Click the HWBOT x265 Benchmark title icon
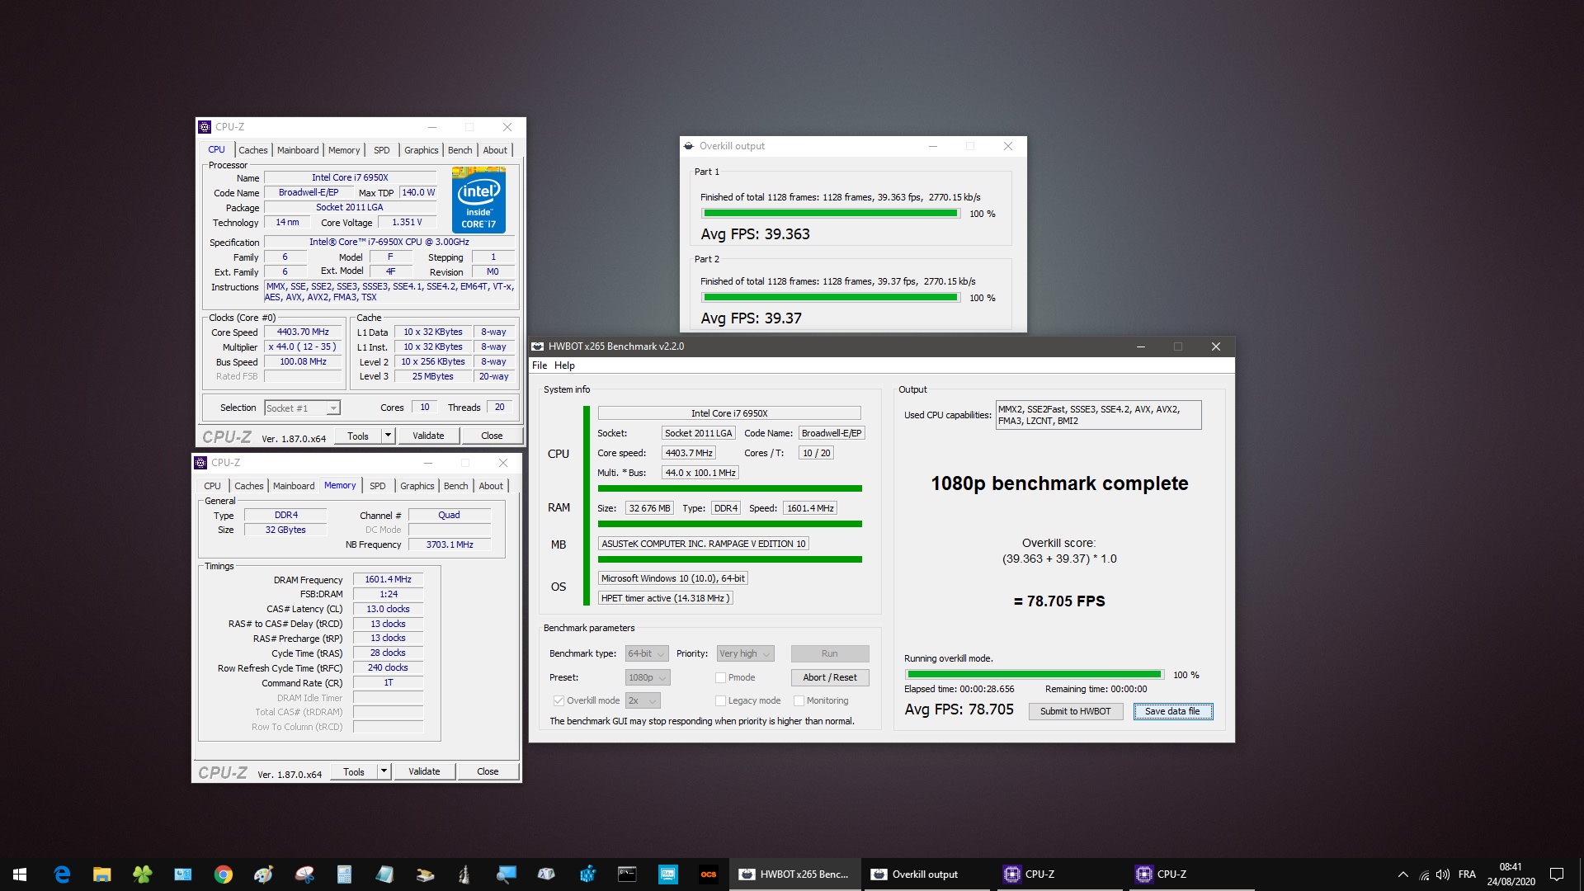Image resolution: width=1584 pixels, height=891 pixels. click(x=538, y=346)
